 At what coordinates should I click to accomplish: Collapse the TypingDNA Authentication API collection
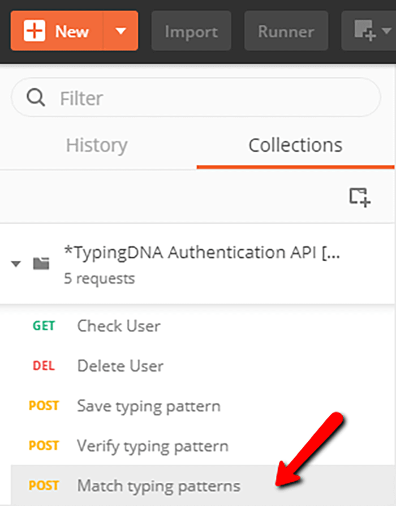point(16,264)
